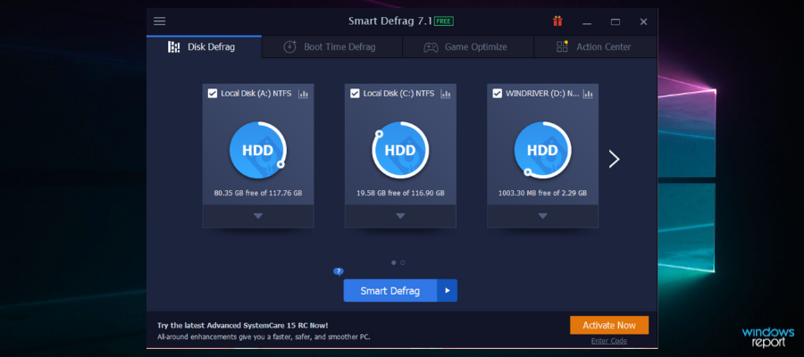
Task: Click the HDD icon of Local Disk (C:)
Action: [x=400, y=150]
